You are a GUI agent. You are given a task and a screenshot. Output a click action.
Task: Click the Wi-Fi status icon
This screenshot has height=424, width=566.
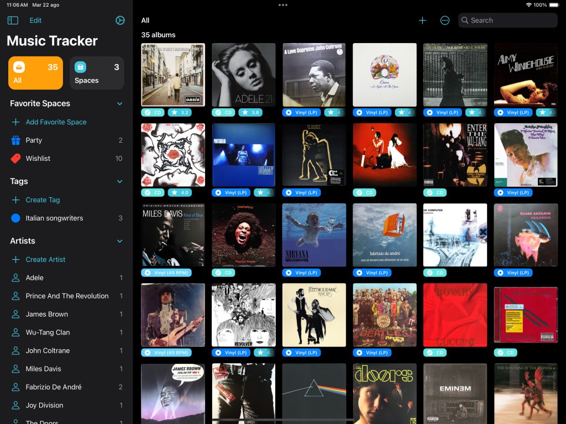point(529,5)
